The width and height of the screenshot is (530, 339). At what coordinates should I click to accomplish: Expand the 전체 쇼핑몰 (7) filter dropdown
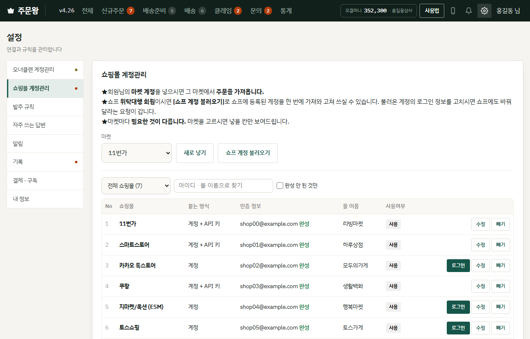[136, 186]
